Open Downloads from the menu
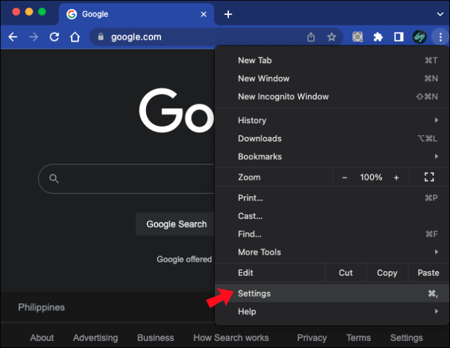 (x=332, y=138)
